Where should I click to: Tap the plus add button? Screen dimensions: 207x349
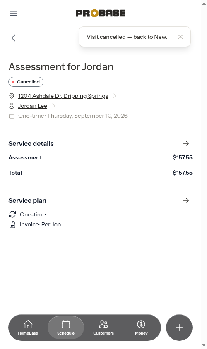[x=179, y=328]
